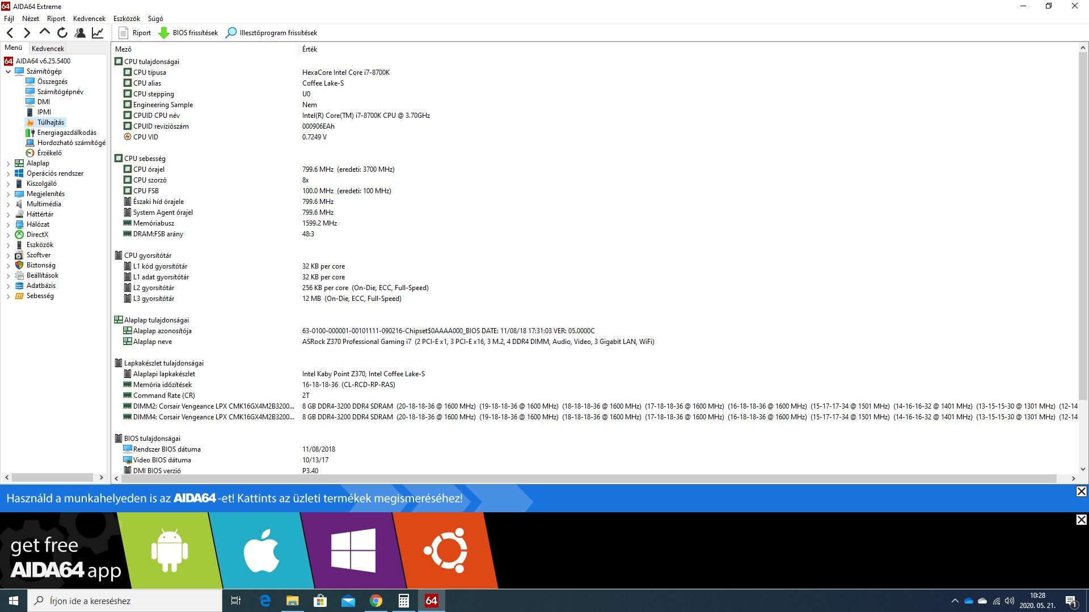Click the Riport toolbar button

point(134,33)
